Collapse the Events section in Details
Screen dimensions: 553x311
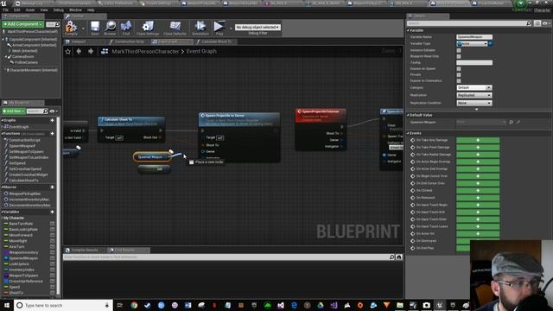coord(409,133)
